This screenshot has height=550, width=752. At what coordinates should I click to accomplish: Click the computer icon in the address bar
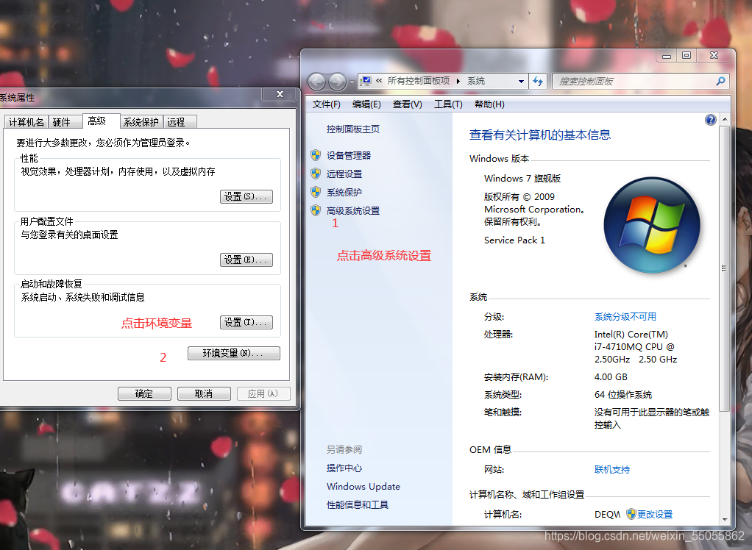click(366, 81)
